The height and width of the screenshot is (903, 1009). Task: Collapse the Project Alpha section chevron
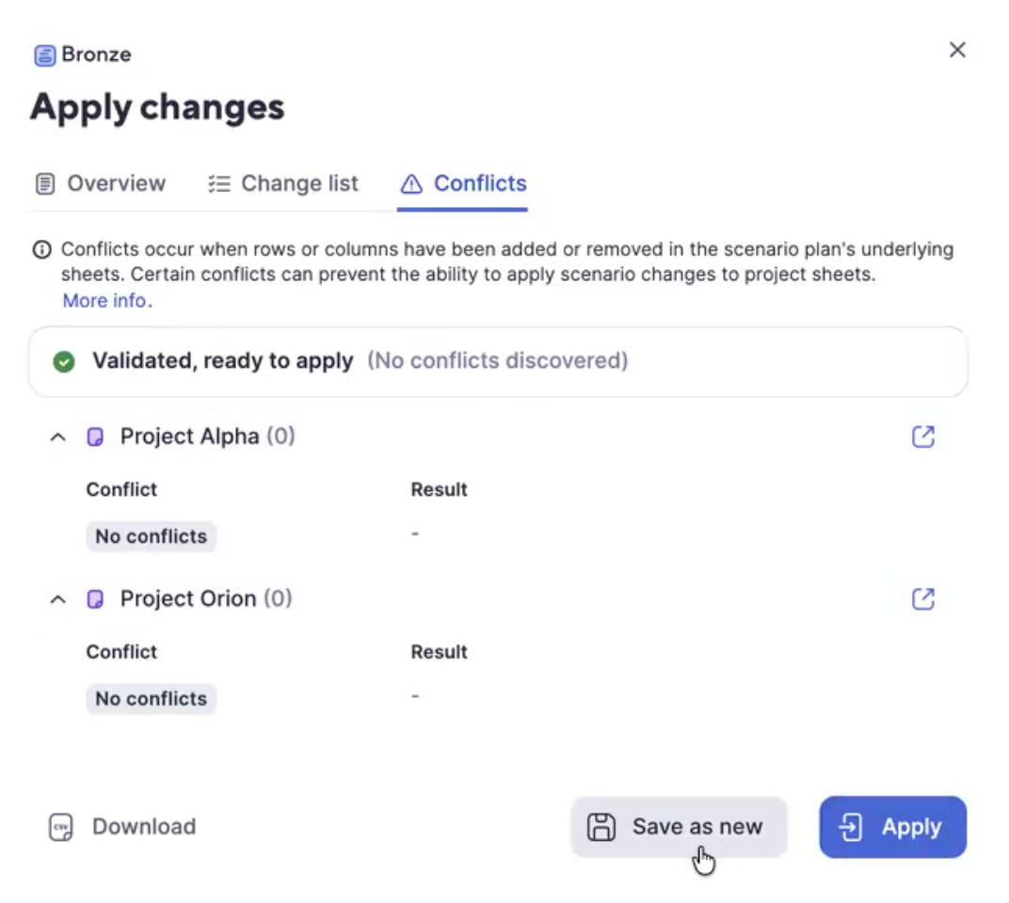pos(58,437)
